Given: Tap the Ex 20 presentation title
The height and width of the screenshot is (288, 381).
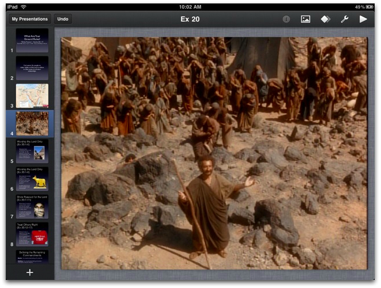Looking at the screenshot, I should tap(190, 19).
